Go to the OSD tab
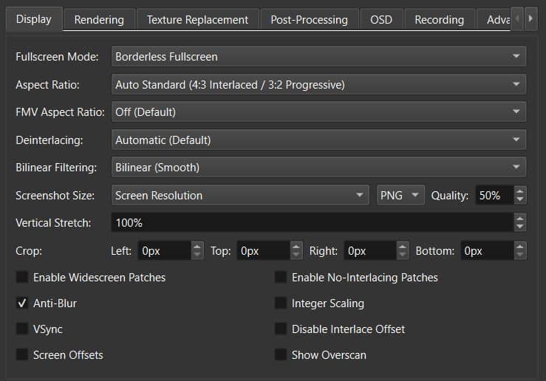This screenshot has width=546, height=381. (381, 20)
